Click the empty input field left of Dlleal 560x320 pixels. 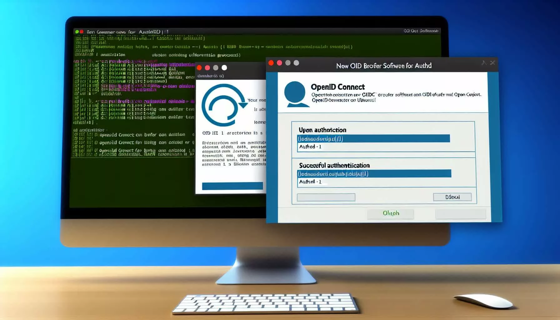pos(326,197)
